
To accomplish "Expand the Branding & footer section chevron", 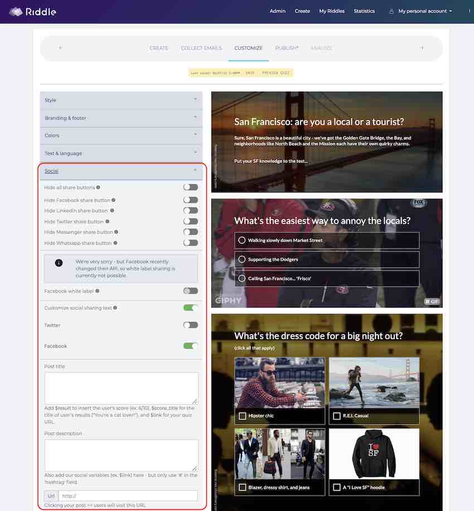I will pyautogui.click(x=195, y=117).
